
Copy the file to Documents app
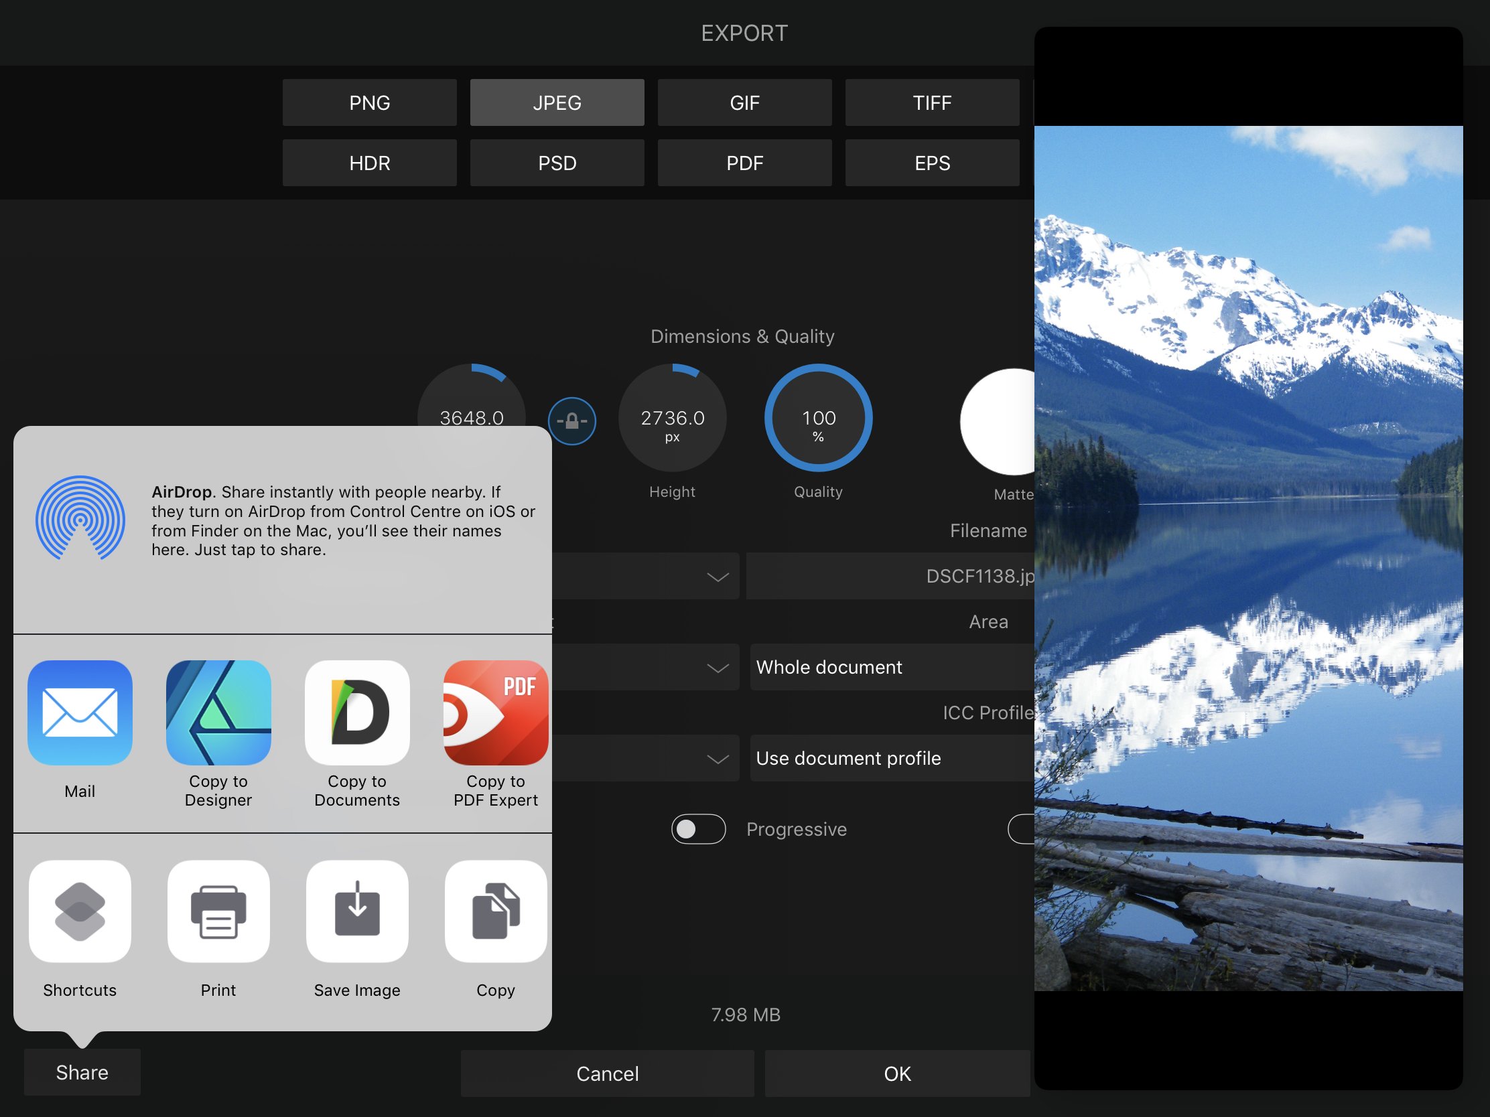[x=357, y=714]
